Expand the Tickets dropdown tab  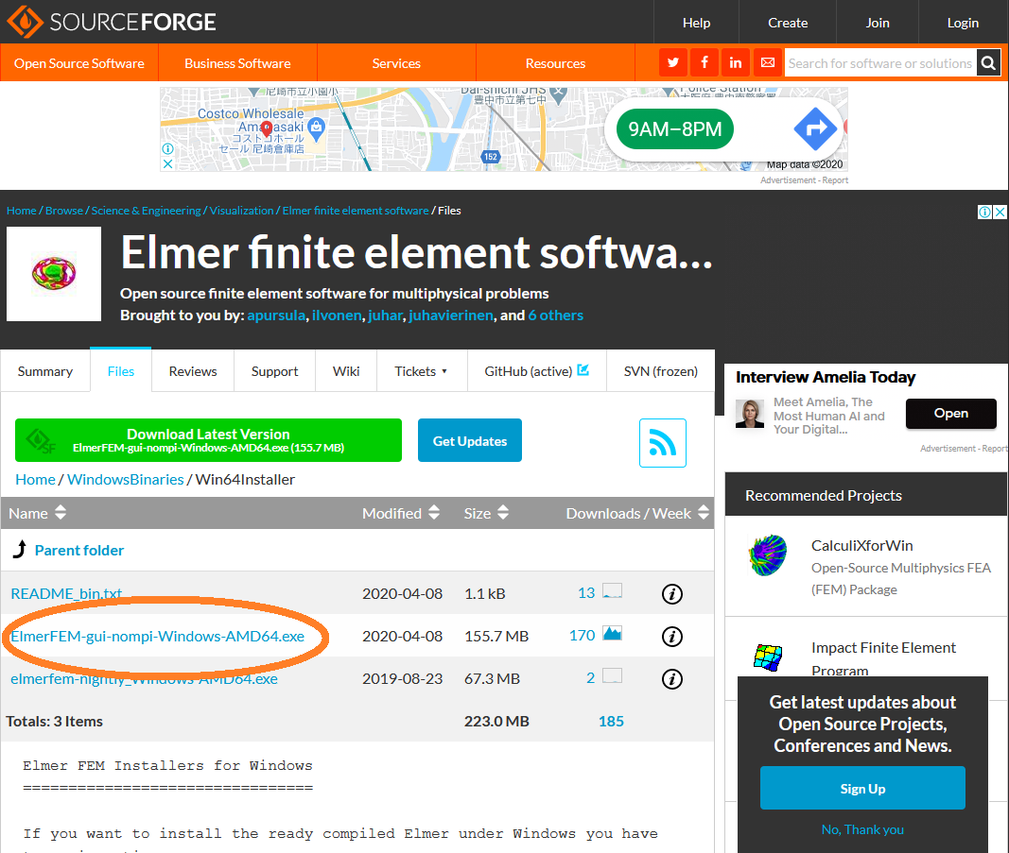(422, 371)
